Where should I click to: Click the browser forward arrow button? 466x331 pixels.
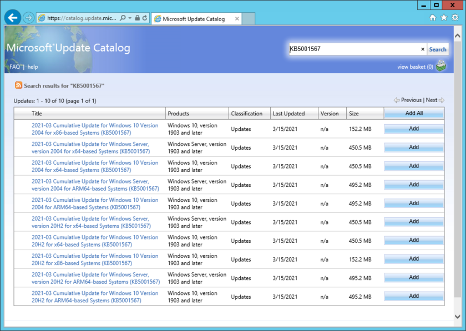click(28, 18)
